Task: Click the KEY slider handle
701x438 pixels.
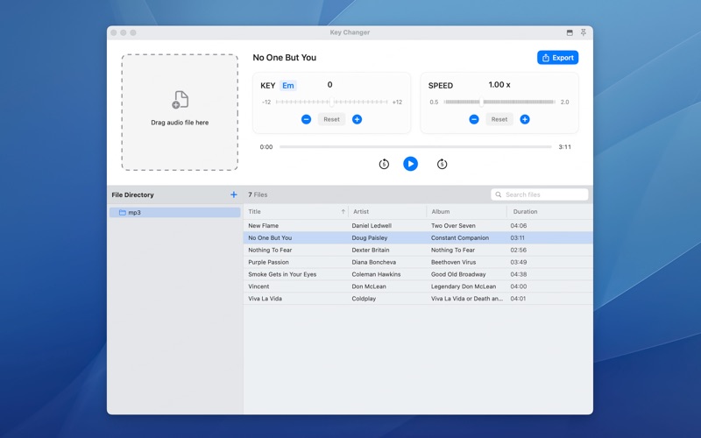Action: 332,102
